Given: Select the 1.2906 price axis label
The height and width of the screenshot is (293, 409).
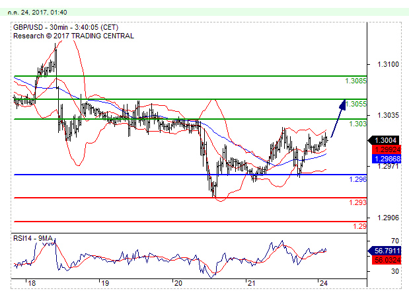Looking at the screenshot, I should tap(388, 218).
